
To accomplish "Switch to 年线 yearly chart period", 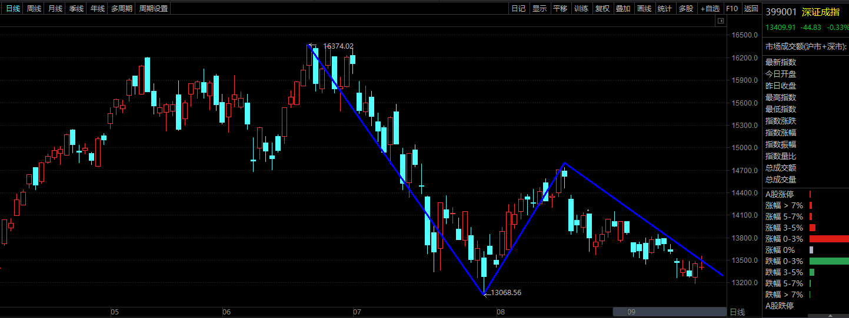I will (98, 9).
